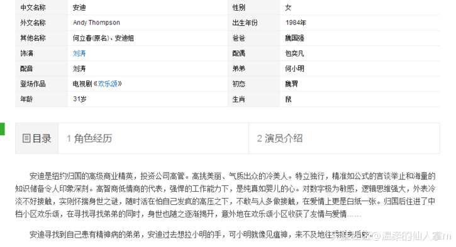
Task: Click the 爸爸 value 魏国强
Action: point(294,38)
